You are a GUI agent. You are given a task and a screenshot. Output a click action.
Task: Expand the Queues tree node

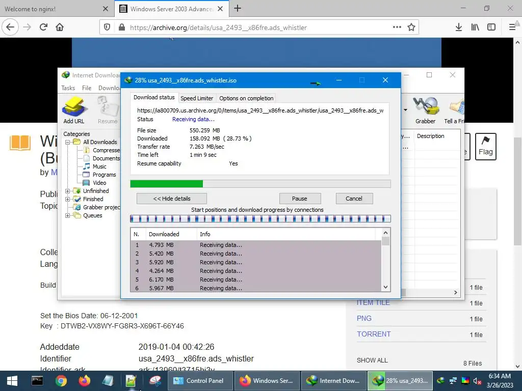point(67,215)
